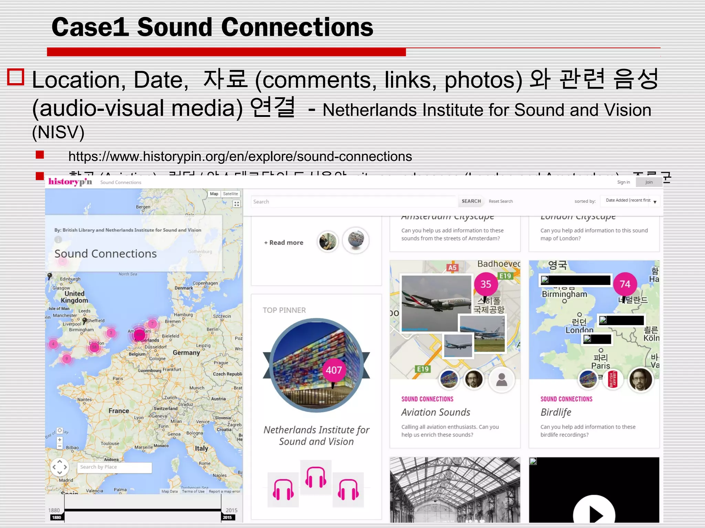Screen dimensions: 705x528
Task: Focus the main Search field
Action: (354, 202)
